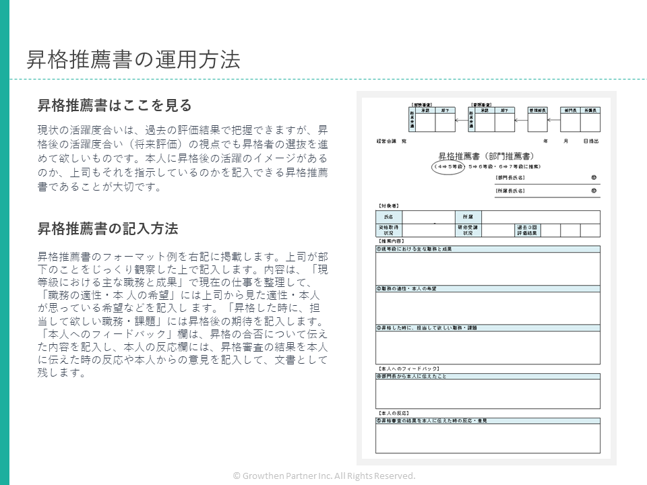Click the 昇格推薦書（部門推薦書） form title
The width and height of the screenshot is (647, 485).
tap(484, 156)
